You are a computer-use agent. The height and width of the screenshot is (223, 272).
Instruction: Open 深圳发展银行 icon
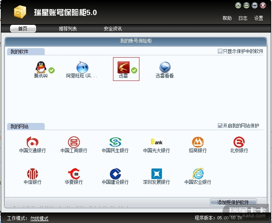156,174
